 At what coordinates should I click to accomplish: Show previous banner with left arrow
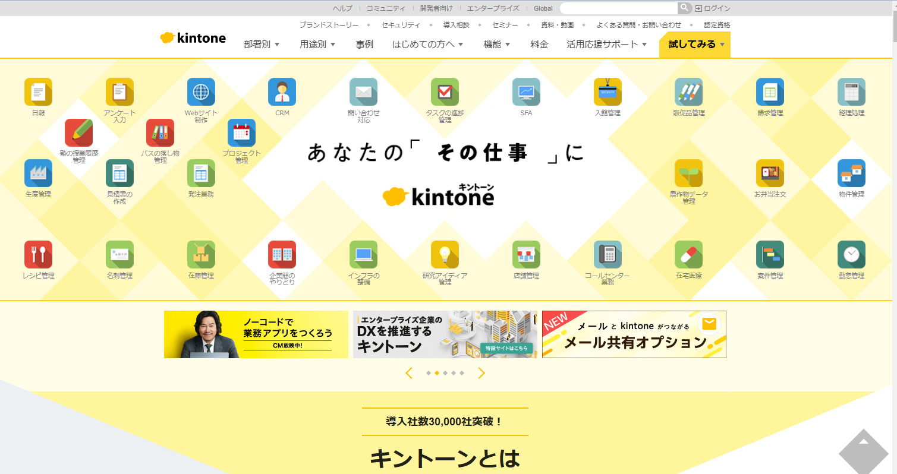409,373
